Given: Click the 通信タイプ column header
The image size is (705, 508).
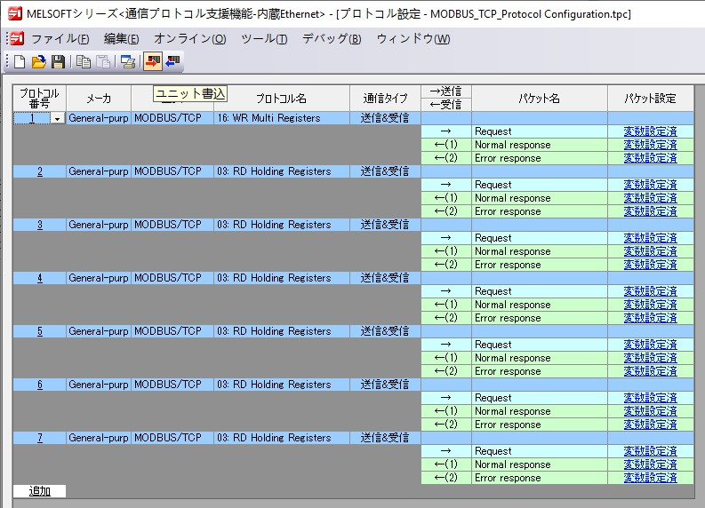Looking at the screenshot, I should click(385, 99).
